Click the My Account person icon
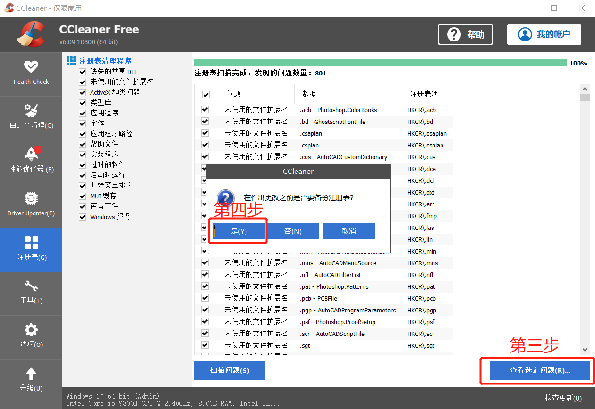The width and height of the screenshot is (595, 409). coord(525,34)
